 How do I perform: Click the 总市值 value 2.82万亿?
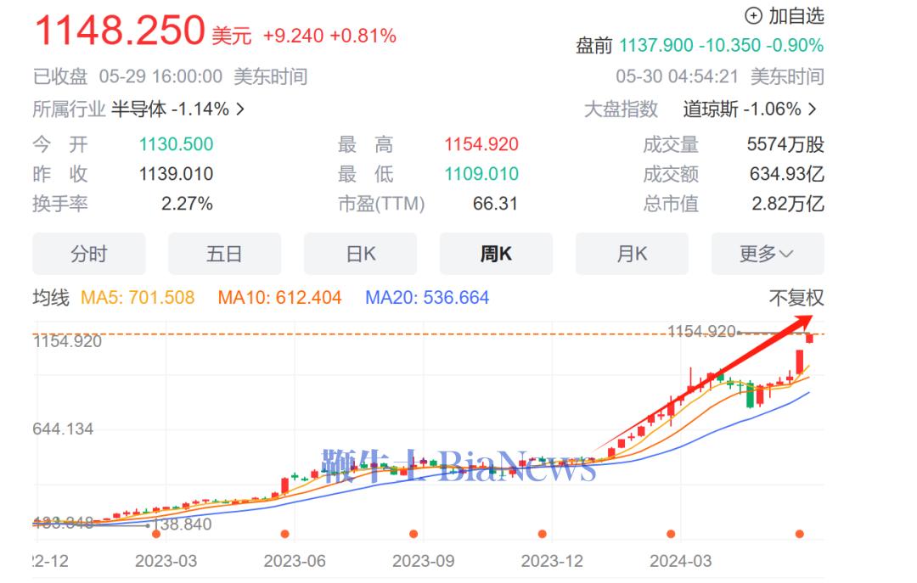coord(788,204)
